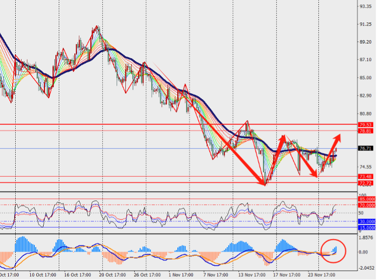The height and width of the screenshot is (280, 377).
Task: Click the 89.20 price axis value
Action: 365,42
